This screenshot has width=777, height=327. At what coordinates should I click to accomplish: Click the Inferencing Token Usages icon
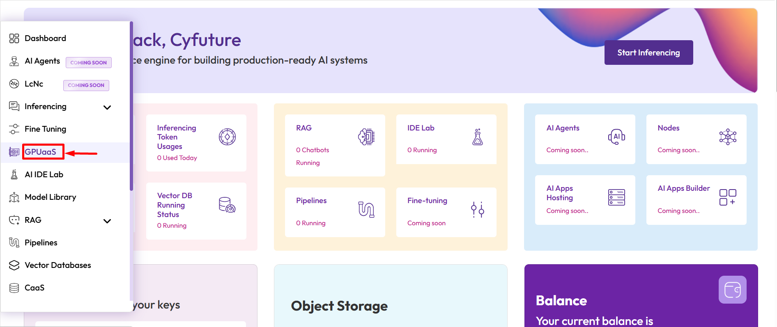click(227, 137)
